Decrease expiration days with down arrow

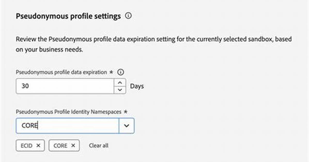click(120, 90)
